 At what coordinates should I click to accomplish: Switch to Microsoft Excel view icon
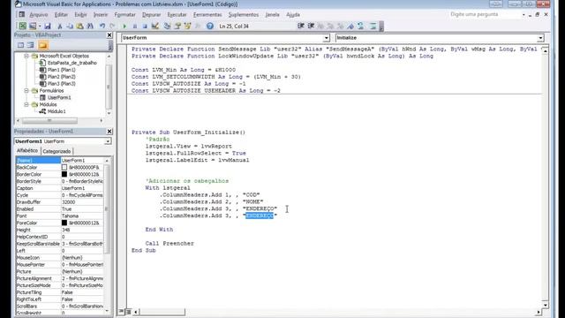click(x=22, y=26)
